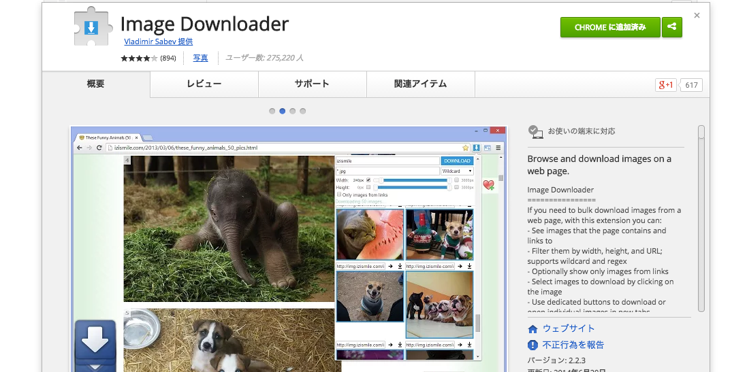Click the smiling chihuahua thumbnail
The height and width of the screenshot is (372, 747).
[370, 297]
